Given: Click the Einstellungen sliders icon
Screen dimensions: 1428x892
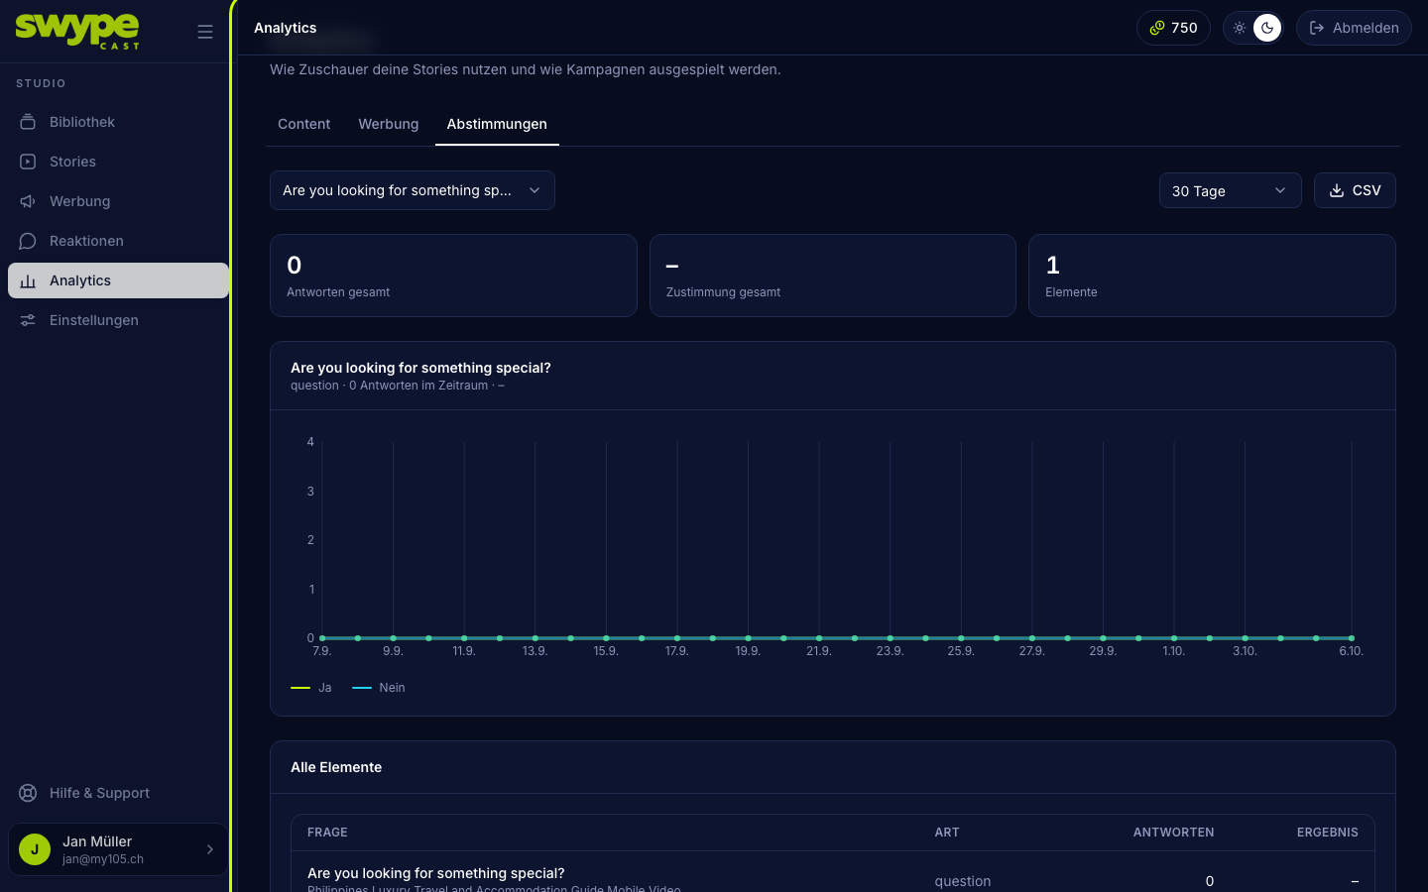Looking at the screenshot, I should [x=28, y=320].
